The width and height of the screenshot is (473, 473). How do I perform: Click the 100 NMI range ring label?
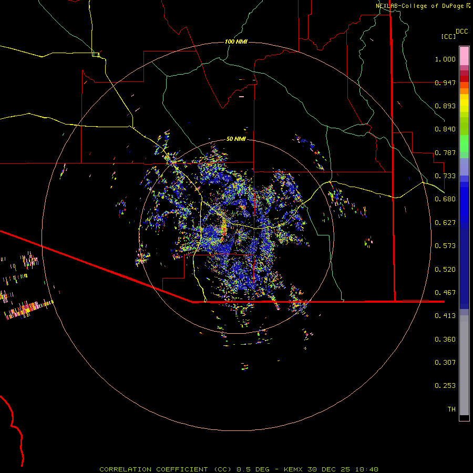[x=236, y=42]
